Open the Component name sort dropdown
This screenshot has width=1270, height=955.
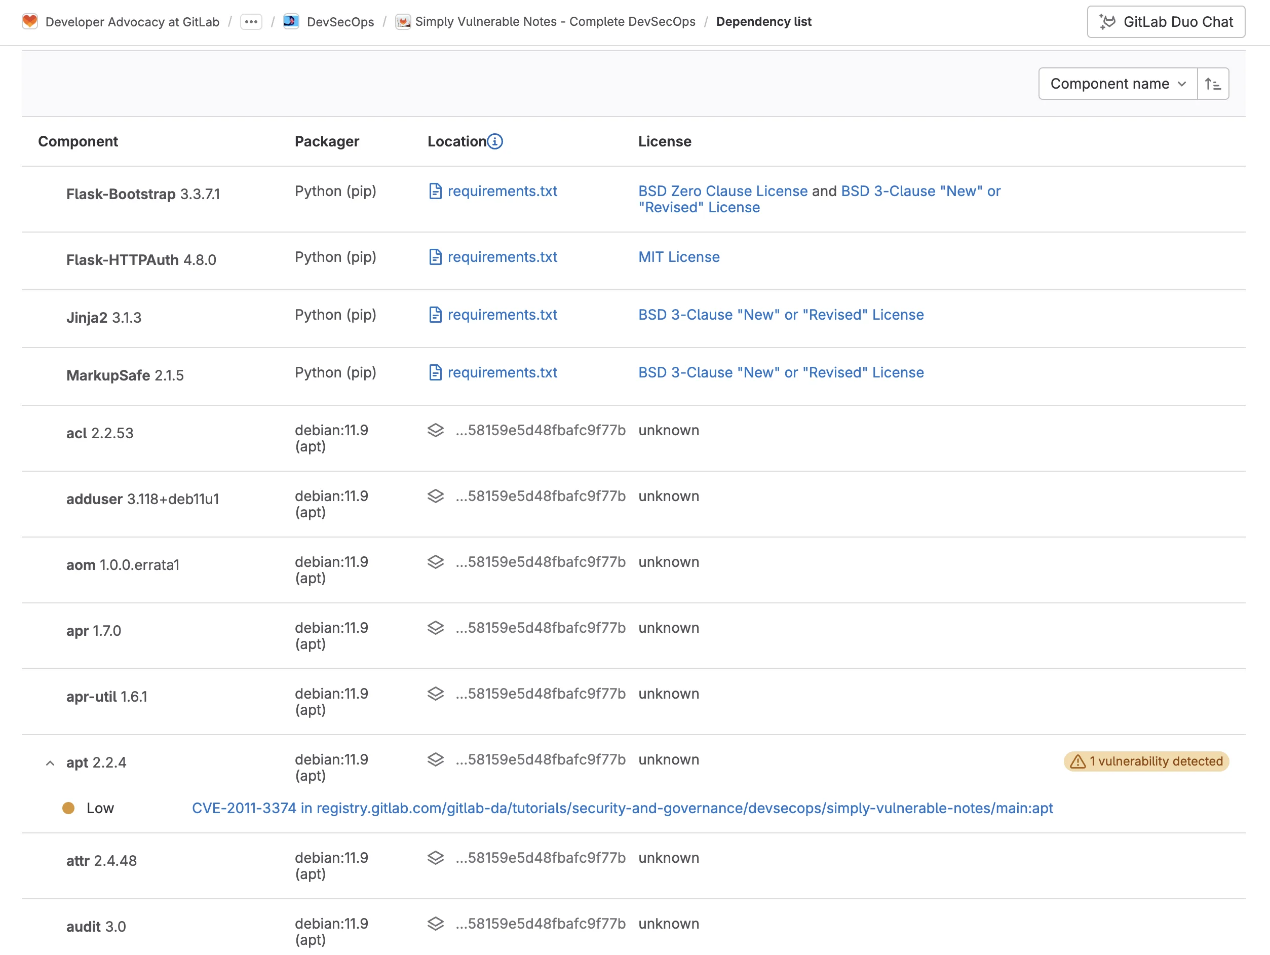point(1116,83)
